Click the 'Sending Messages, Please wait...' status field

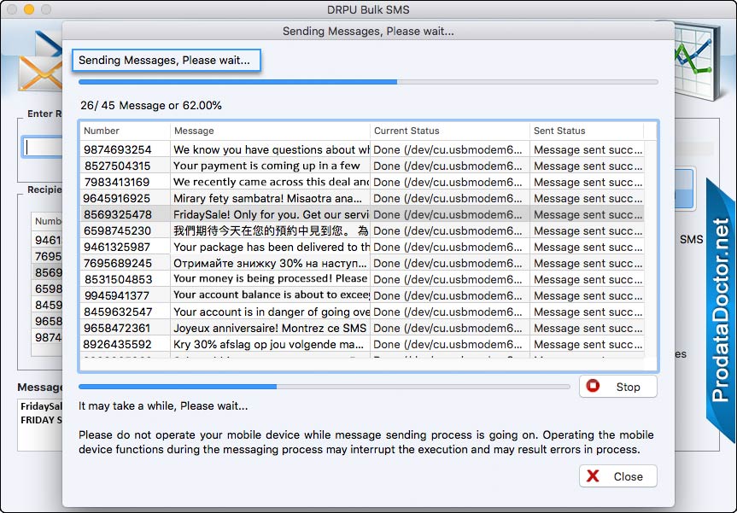click(166, 61)
